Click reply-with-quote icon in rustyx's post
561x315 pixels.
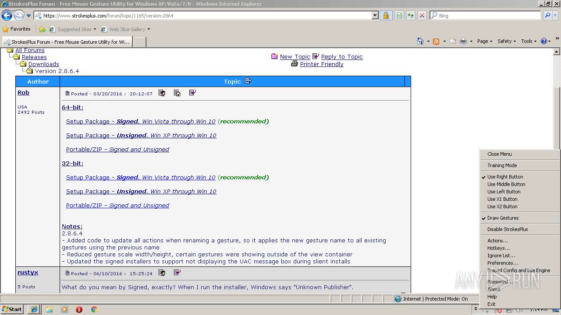coord(177,273)
